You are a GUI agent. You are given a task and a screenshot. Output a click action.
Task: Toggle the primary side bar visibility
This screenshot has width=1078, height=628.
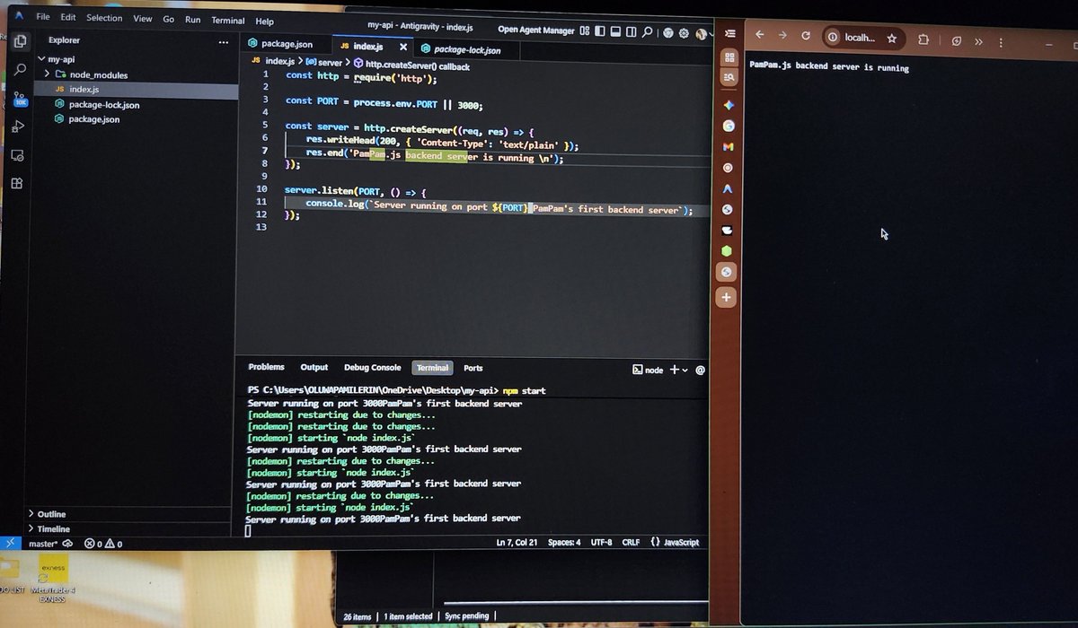tap(600, 31)
